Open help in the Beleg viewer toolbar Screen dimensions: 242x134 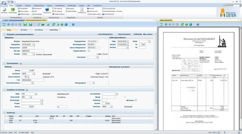187,25
